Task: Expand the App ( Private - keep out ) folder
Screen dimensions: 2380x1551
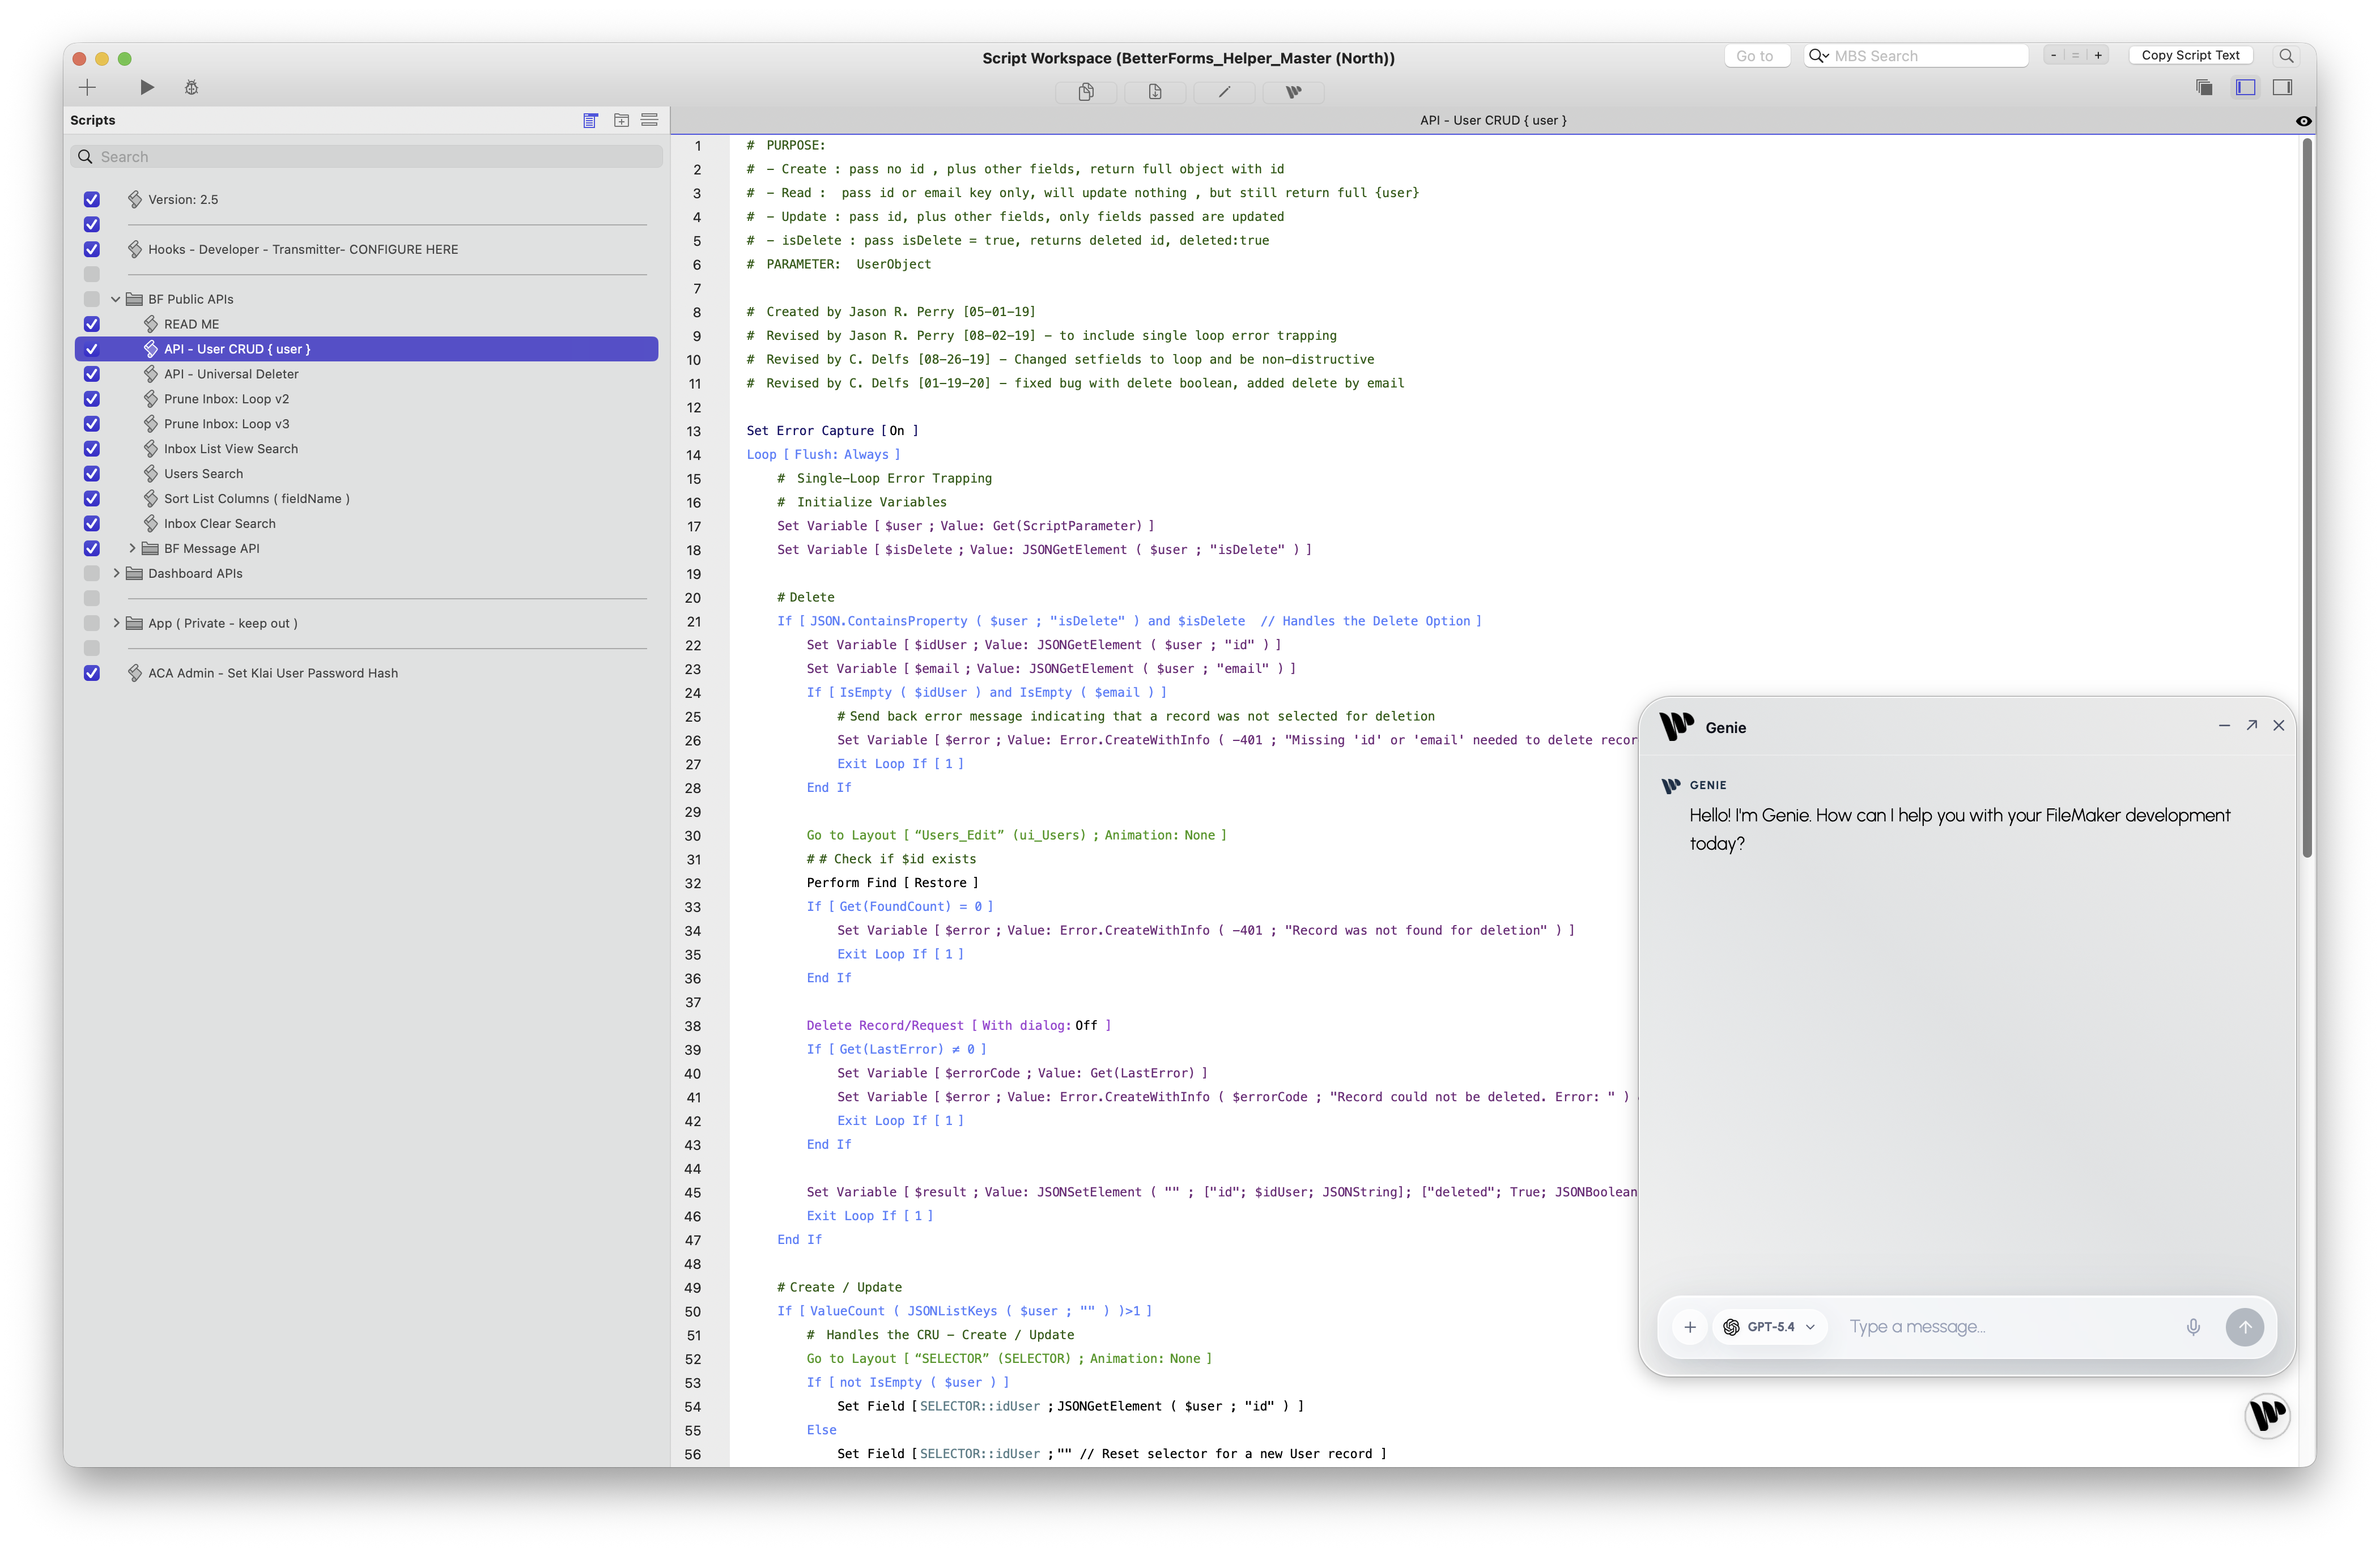Action: coord(116,624)
